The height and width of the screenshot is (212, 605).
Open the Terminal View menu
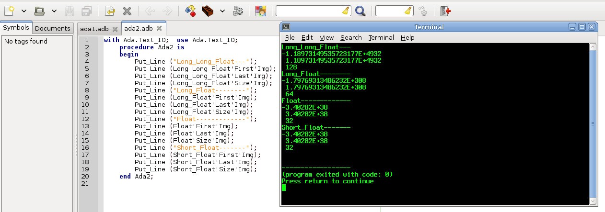tap(326, 37)
